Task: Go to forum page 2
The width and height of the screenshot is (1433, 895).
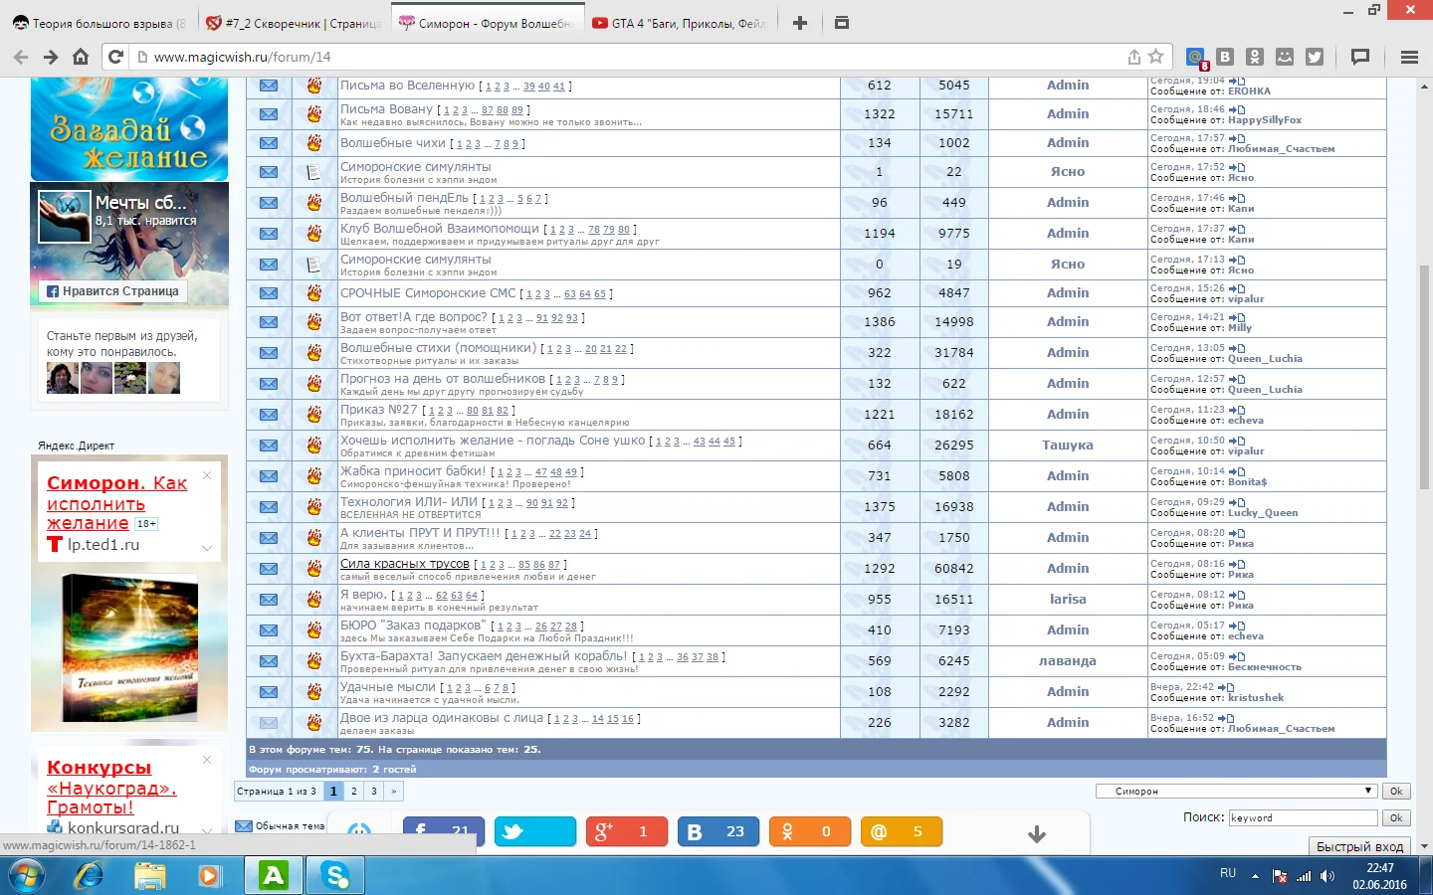Action: [353, 792]
